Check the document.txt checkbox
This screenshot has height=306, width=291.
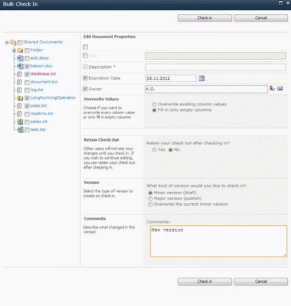tap(27, 82)
